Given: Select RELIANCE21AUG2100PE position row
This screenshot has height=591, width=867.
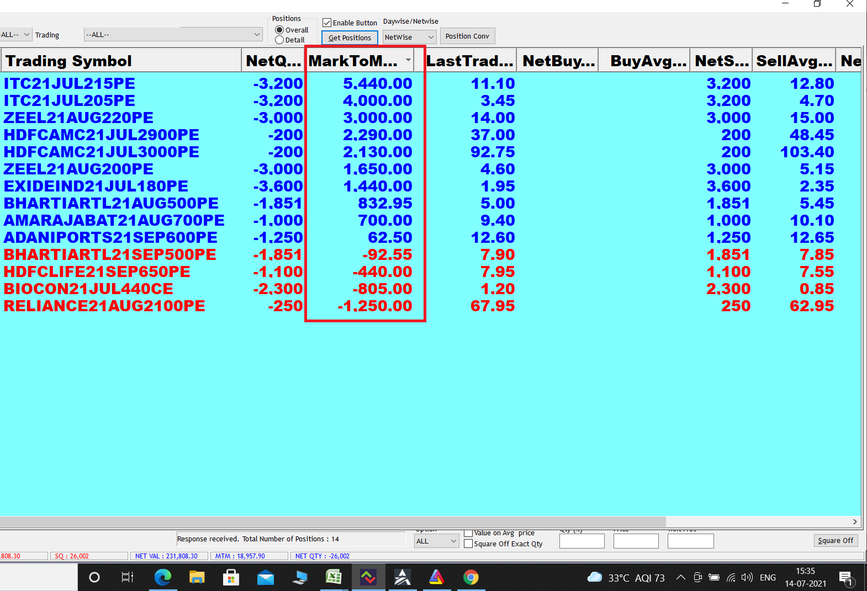Looking at the screenshot, I should point(431,306).
